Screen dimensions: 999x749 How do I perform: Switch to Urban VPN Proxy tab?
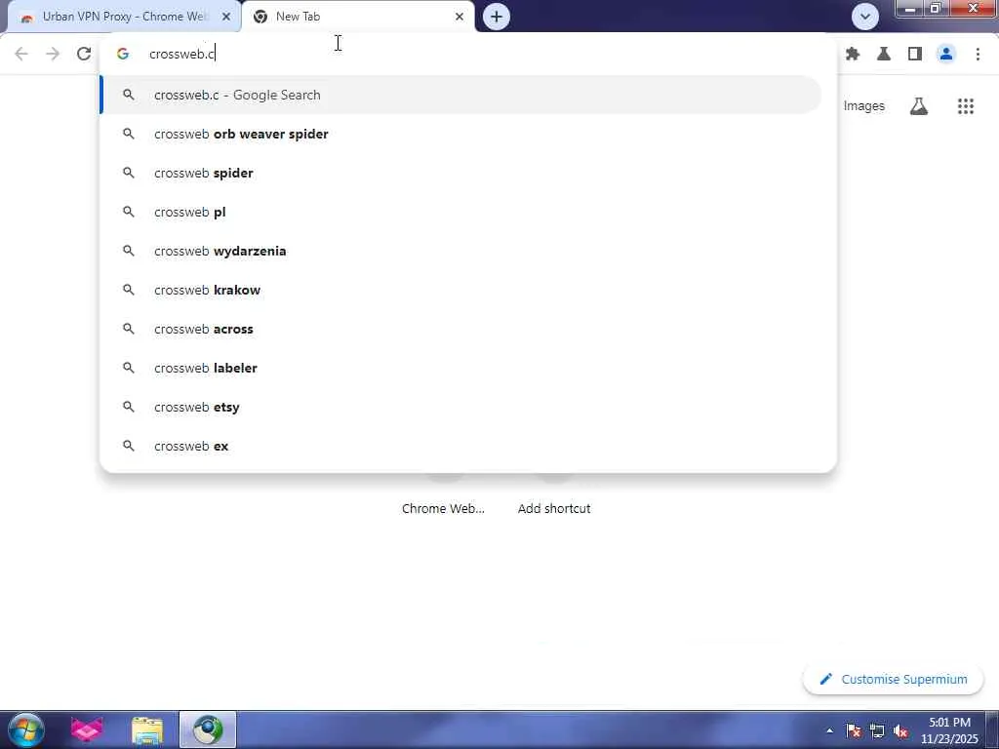(124, 17)
